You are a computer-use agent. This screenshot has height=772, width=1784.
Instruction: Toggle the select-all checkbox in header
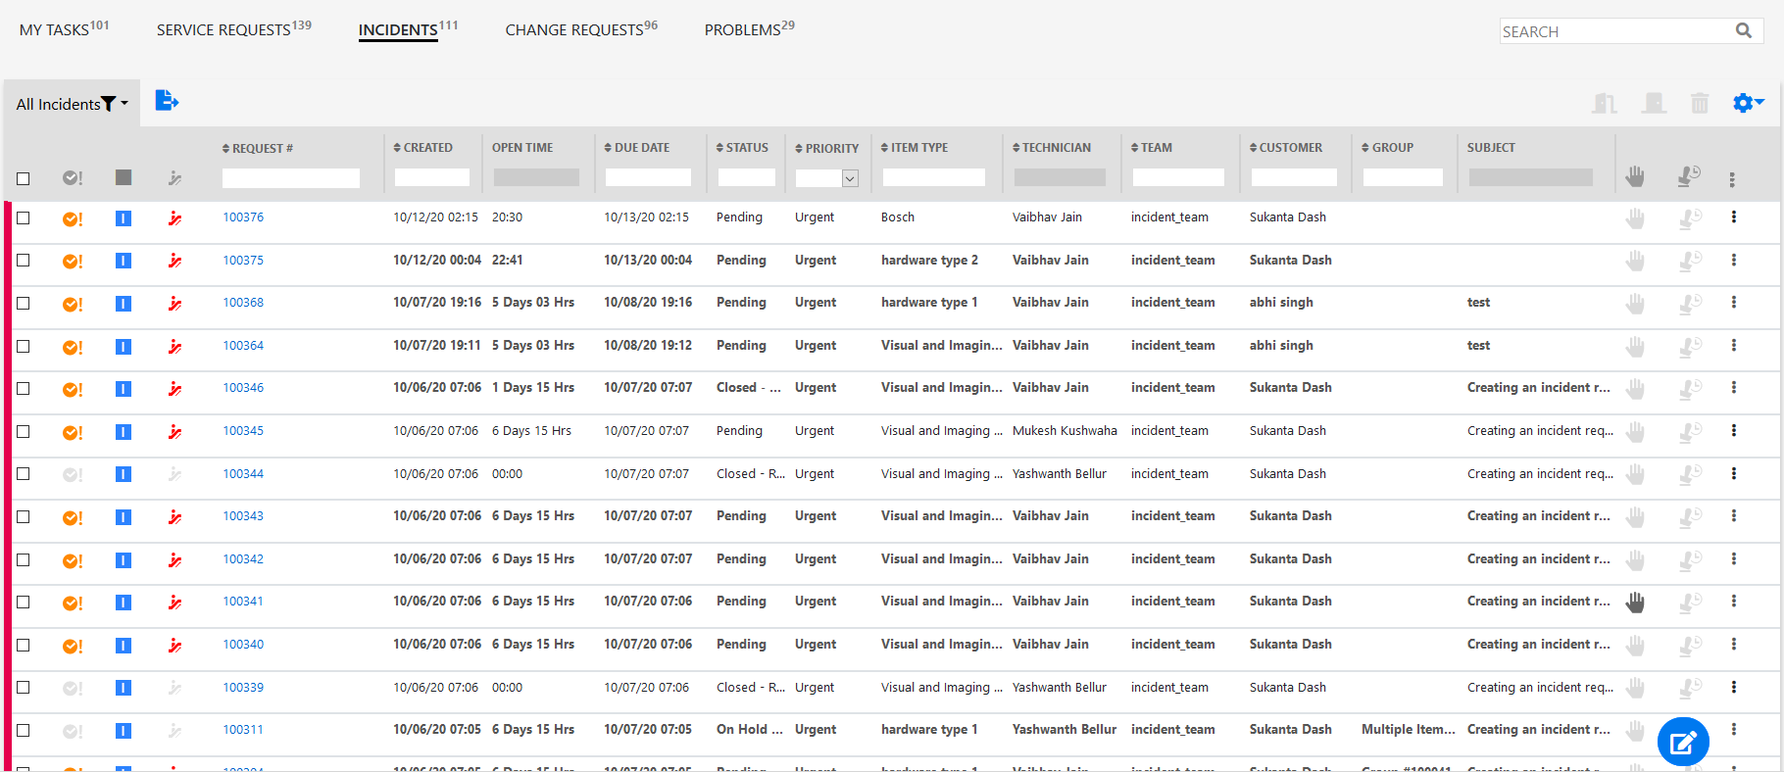click(24, 178)
